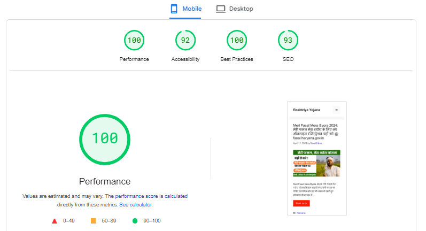Click the Best Practices label text
Image resolution: width=426 pixels, height=231 pixels.
237,59
